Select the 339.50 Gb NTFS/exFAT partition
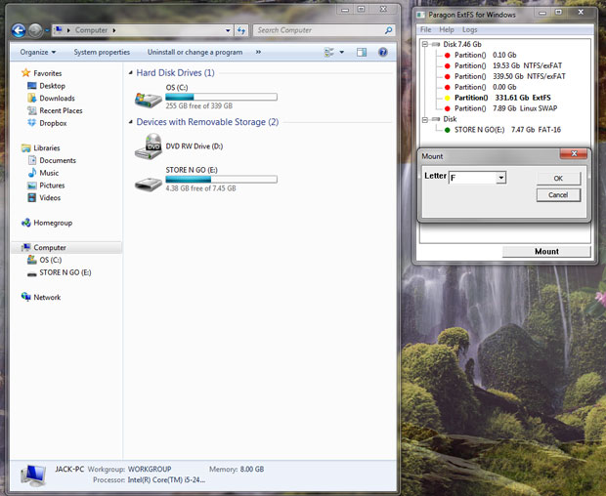Screen dimensions: 606x496 (509, 76)
